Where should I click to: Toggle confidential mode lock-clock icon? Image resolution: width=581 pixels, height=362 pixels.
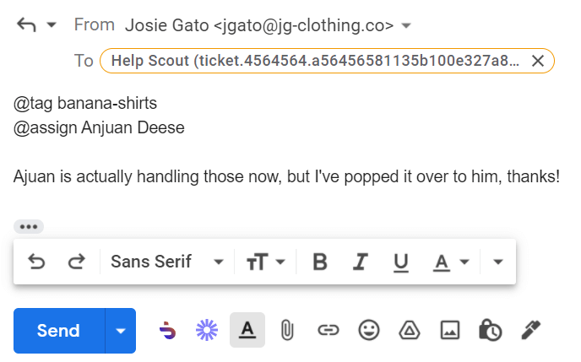(x=489, y=331)
